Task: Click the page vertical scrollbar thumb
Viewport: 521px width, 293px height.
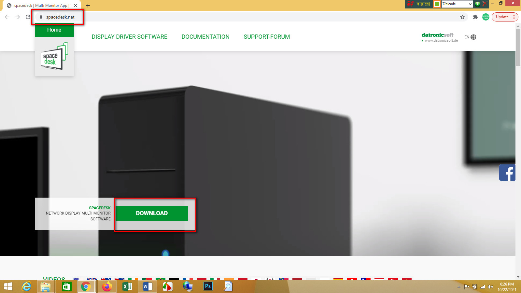Action: pos(518,47)
